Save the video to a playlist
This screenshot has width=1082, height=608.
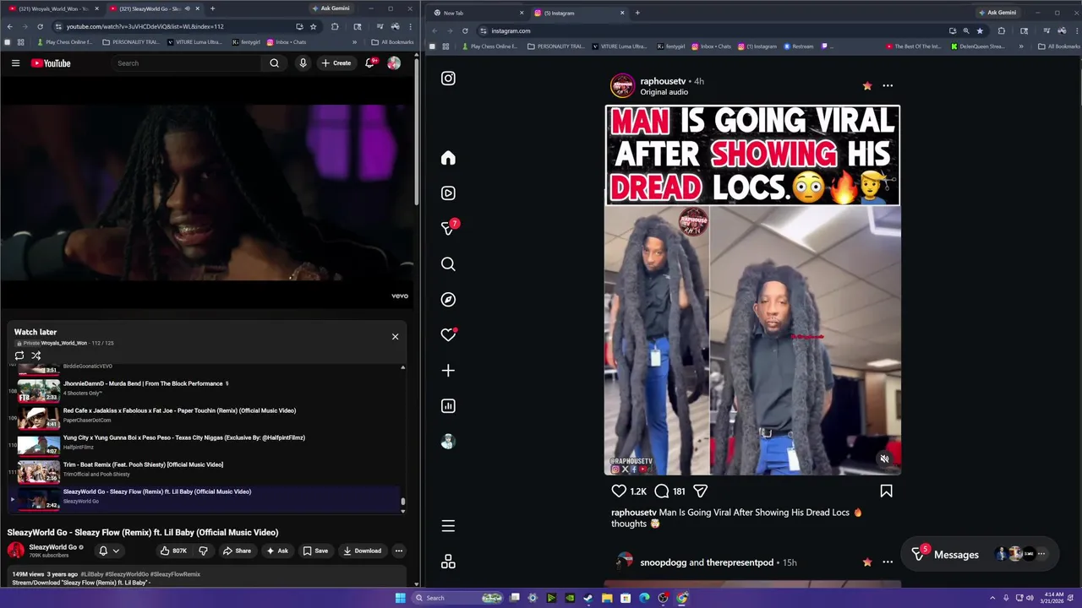[x=315, y=551]
